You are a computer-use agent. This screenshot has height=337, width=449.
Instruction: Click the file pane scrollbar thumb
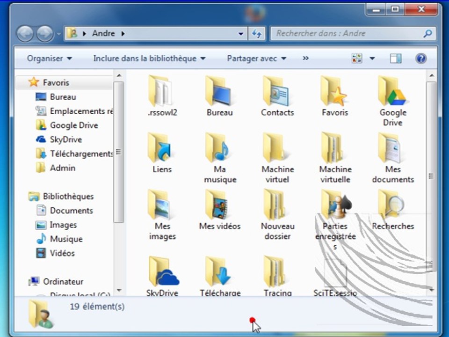[431, 176]
